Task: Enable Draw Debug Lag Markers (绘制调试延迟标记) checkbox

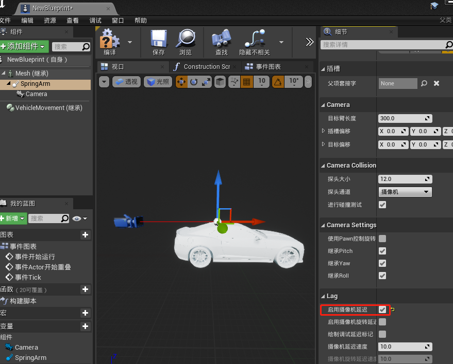Action: click(x=382, y=334)
